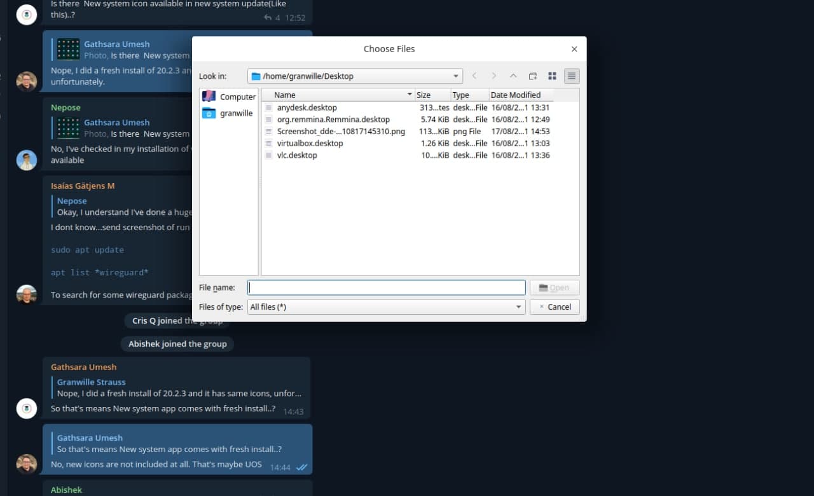Go back in the file dialog history
This screenshot has height=496, width=814.
tap(474, 76)
